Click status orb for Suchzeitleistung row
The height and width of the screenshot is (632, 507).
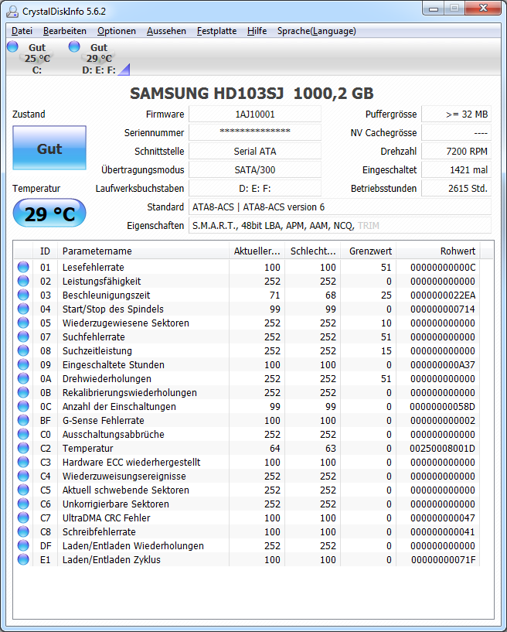tap(23, 350)
